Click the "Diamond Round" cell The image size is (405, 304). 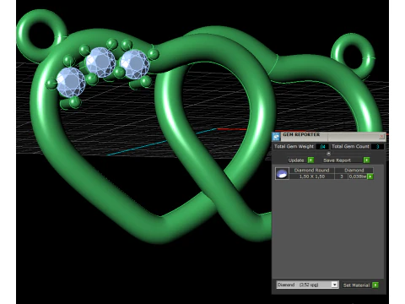[311, 171]
